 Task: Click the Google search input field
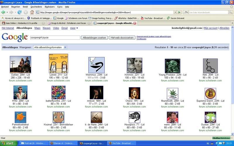(x=55, y=38)
